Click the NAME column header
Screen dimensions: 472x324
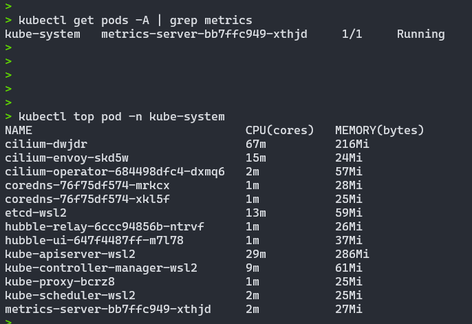[x=19, y=130]
